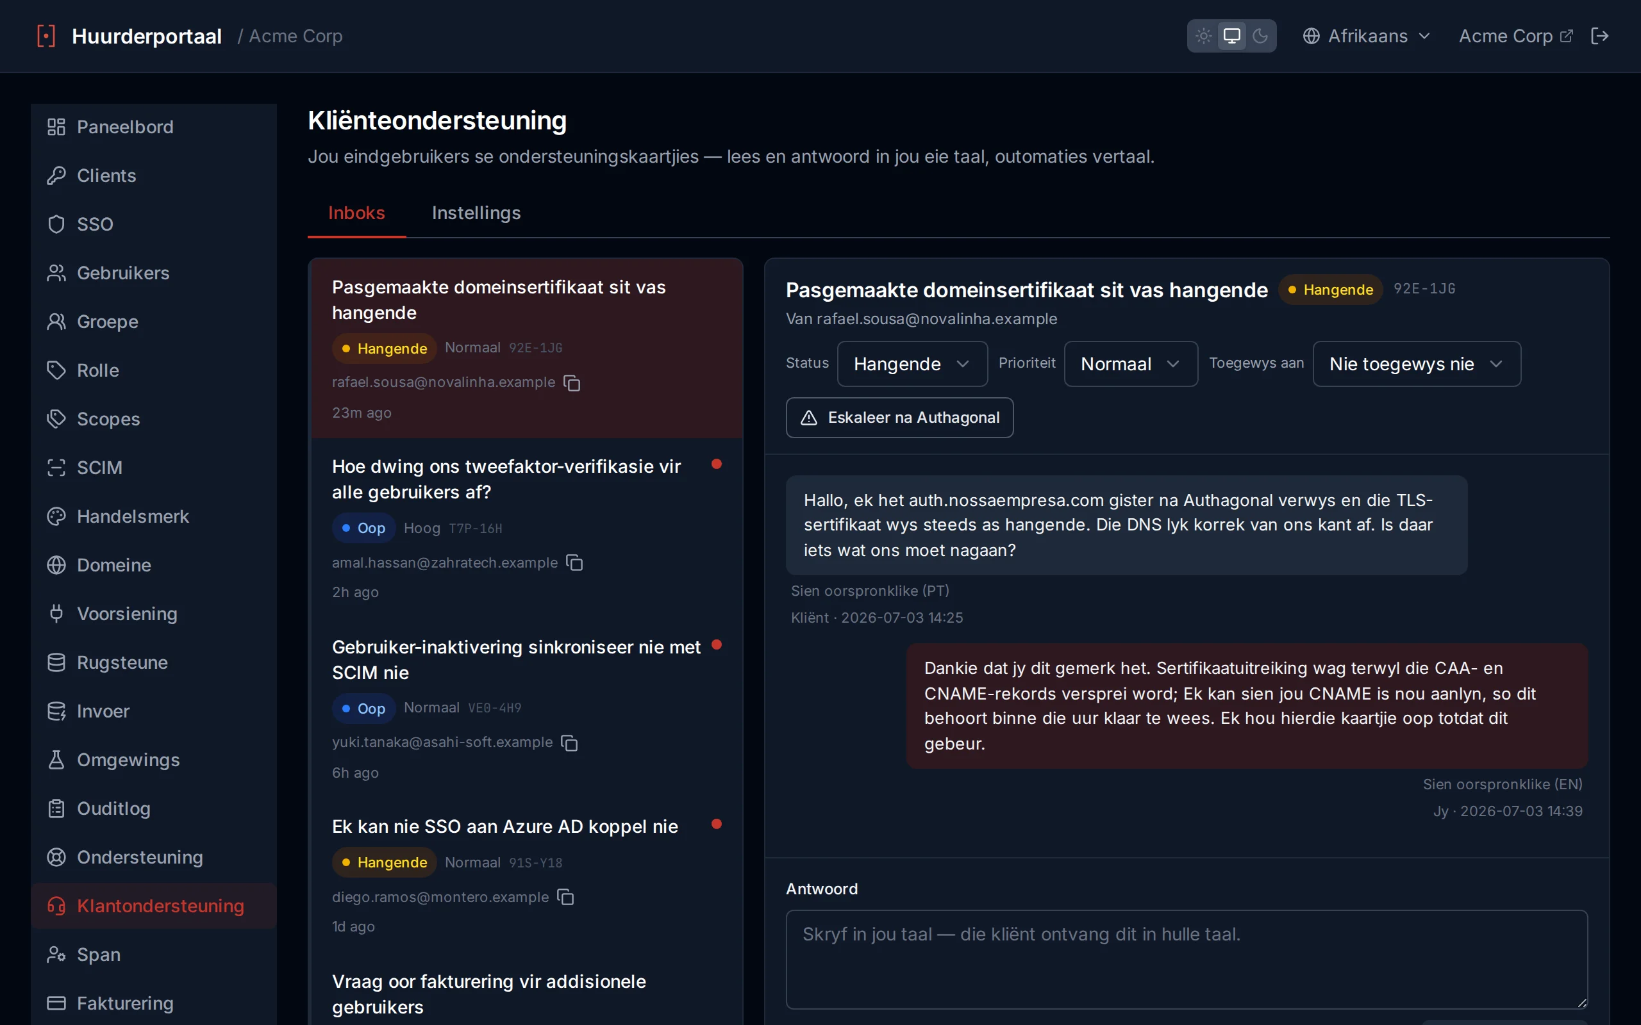Open the Nie toegewys nie assignee dropdown
1641x1025 pixels.
[1417, 364]
